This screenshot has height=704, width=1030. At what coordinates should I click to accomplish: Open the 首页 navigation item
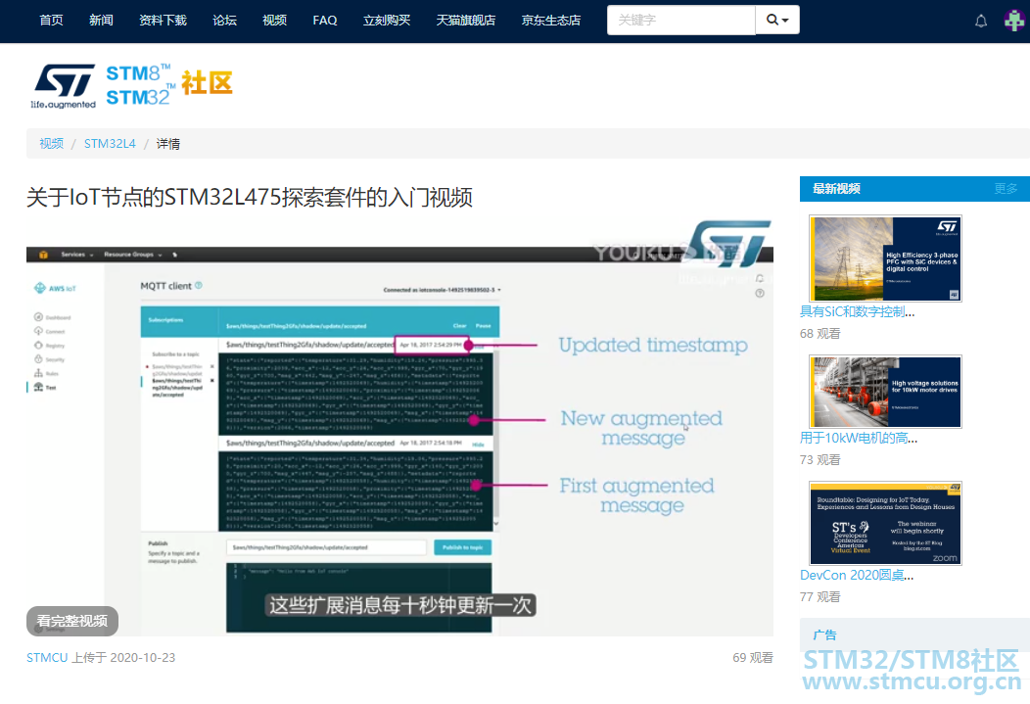coord(51,21)
